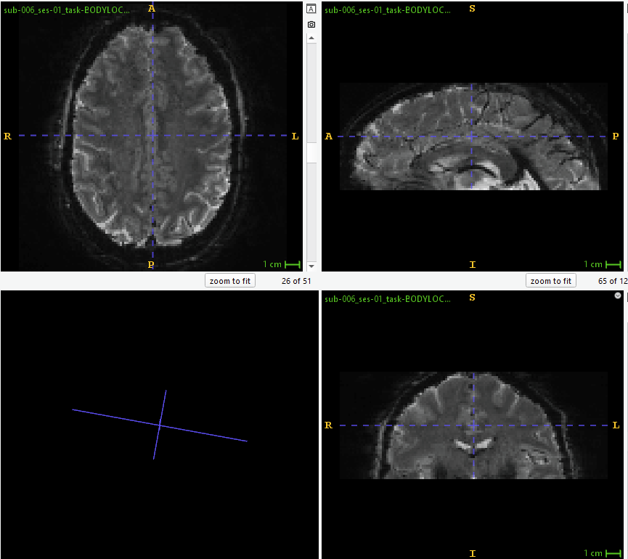Click the axial view's sub-006 layer label
Image resolution: width=628 pixels, height=559 pixels.
click(67, 10)
